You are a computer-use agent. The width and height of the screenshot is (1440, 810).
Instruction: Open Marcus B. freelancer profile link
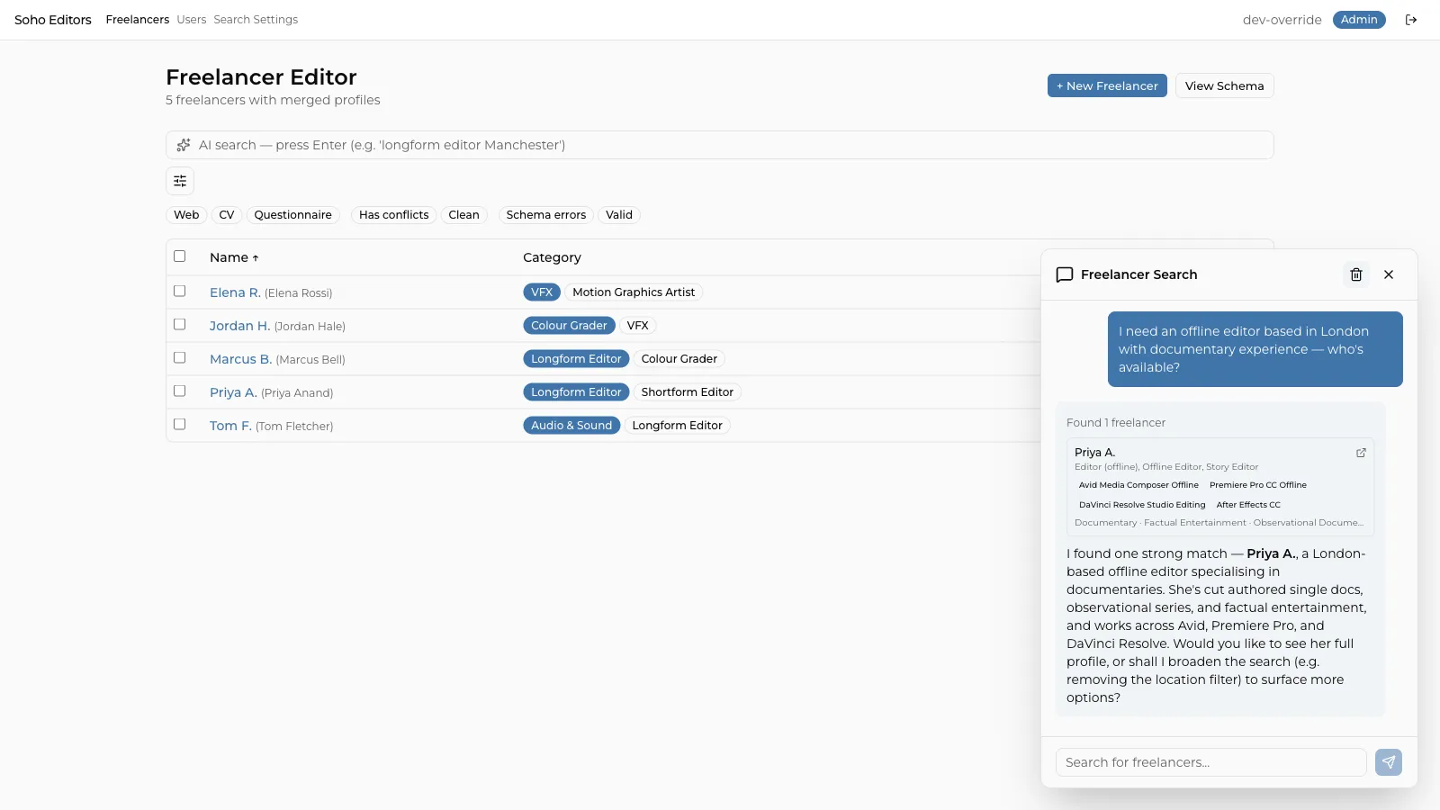click(240, 359)
